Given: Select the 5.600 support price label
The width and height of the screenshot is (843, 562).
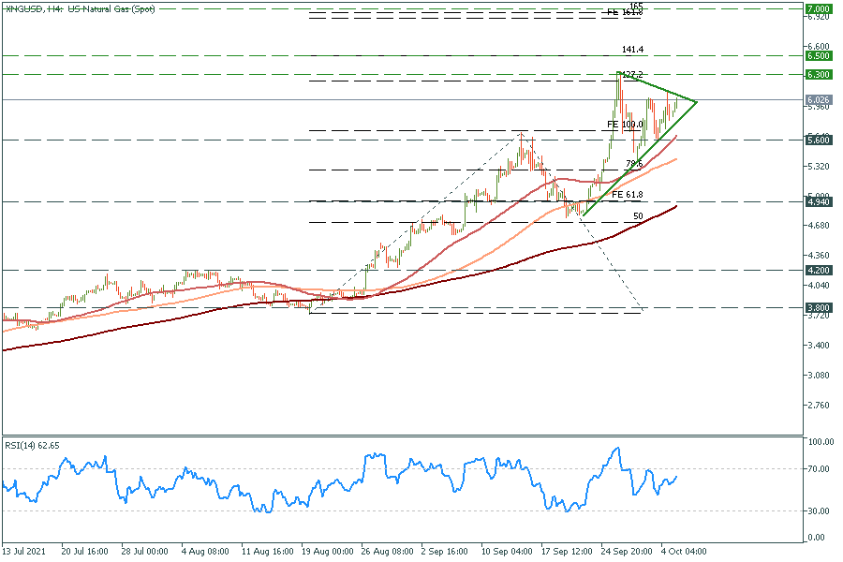Looking at the screenshot, I should pyautogui.click(x=817, y=140).
